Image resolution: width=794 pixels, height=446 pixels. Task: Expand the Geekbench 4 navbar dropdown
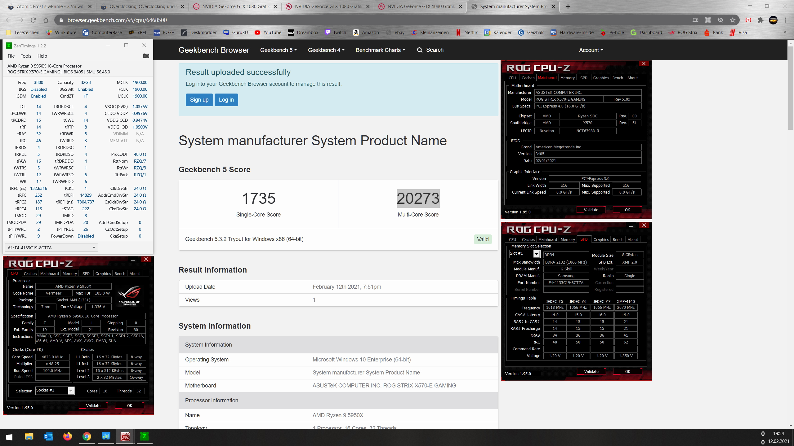tap(326, 50)
